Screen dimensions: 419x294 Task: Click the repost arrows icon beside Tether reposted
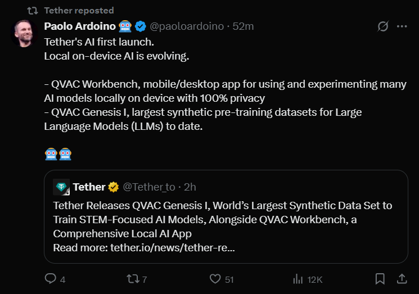coord(33,10)
